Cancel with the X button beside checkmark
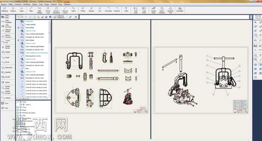 point(76,17)
